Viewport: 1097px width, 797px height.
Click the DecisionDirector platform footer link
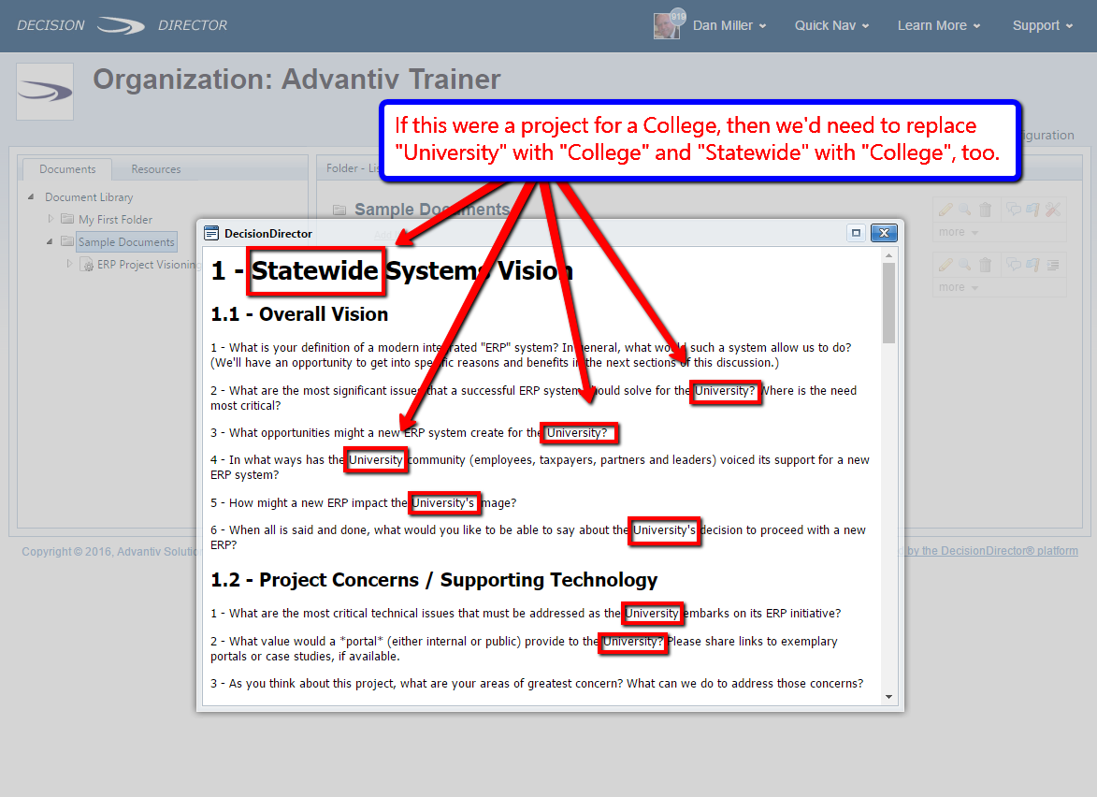point(992,551)
